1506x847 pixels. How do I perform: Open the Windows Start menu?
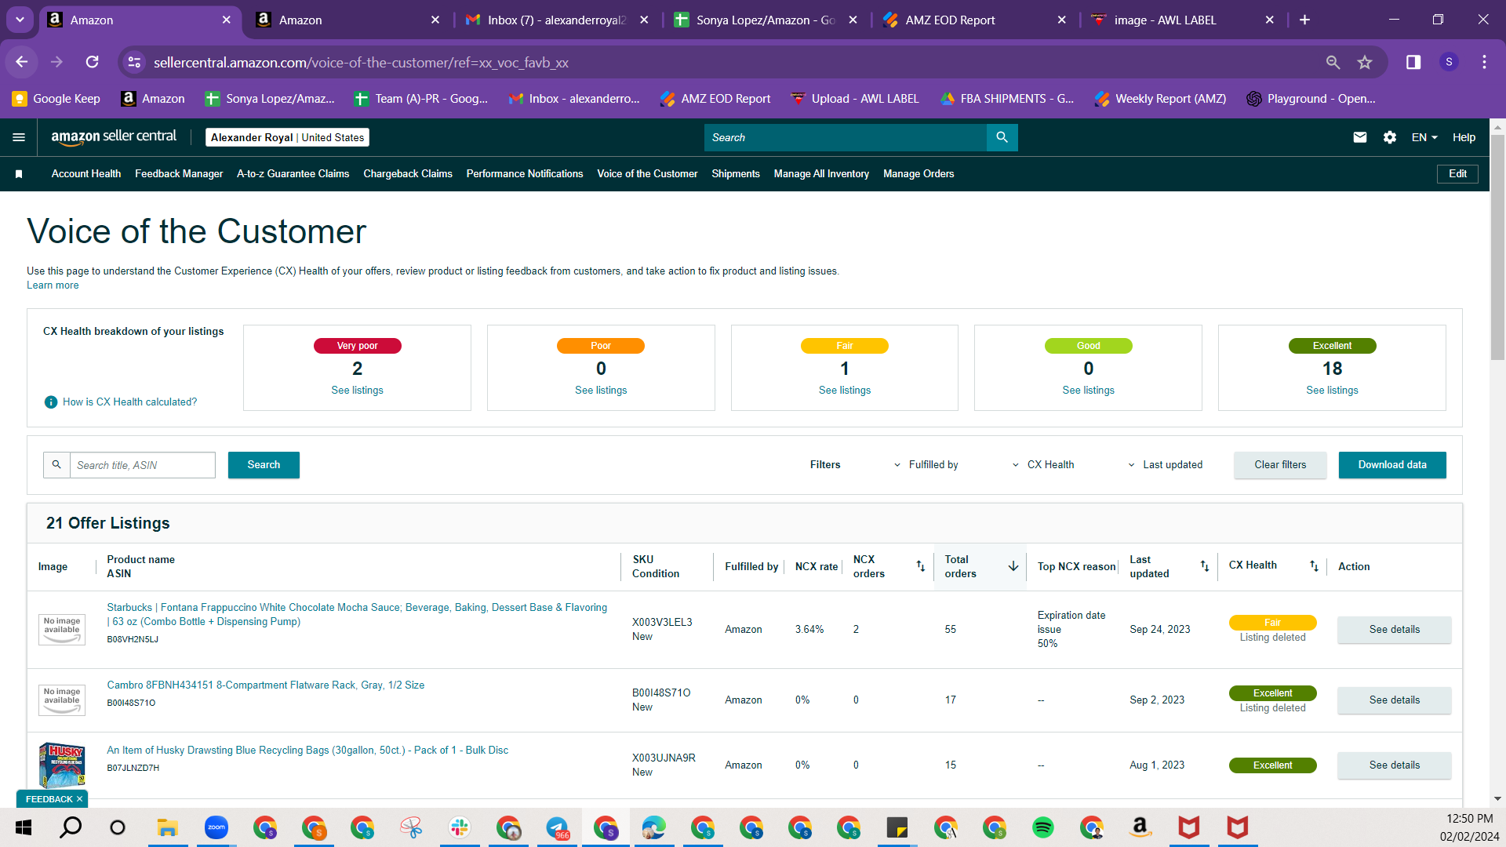[x=24, y=827]
